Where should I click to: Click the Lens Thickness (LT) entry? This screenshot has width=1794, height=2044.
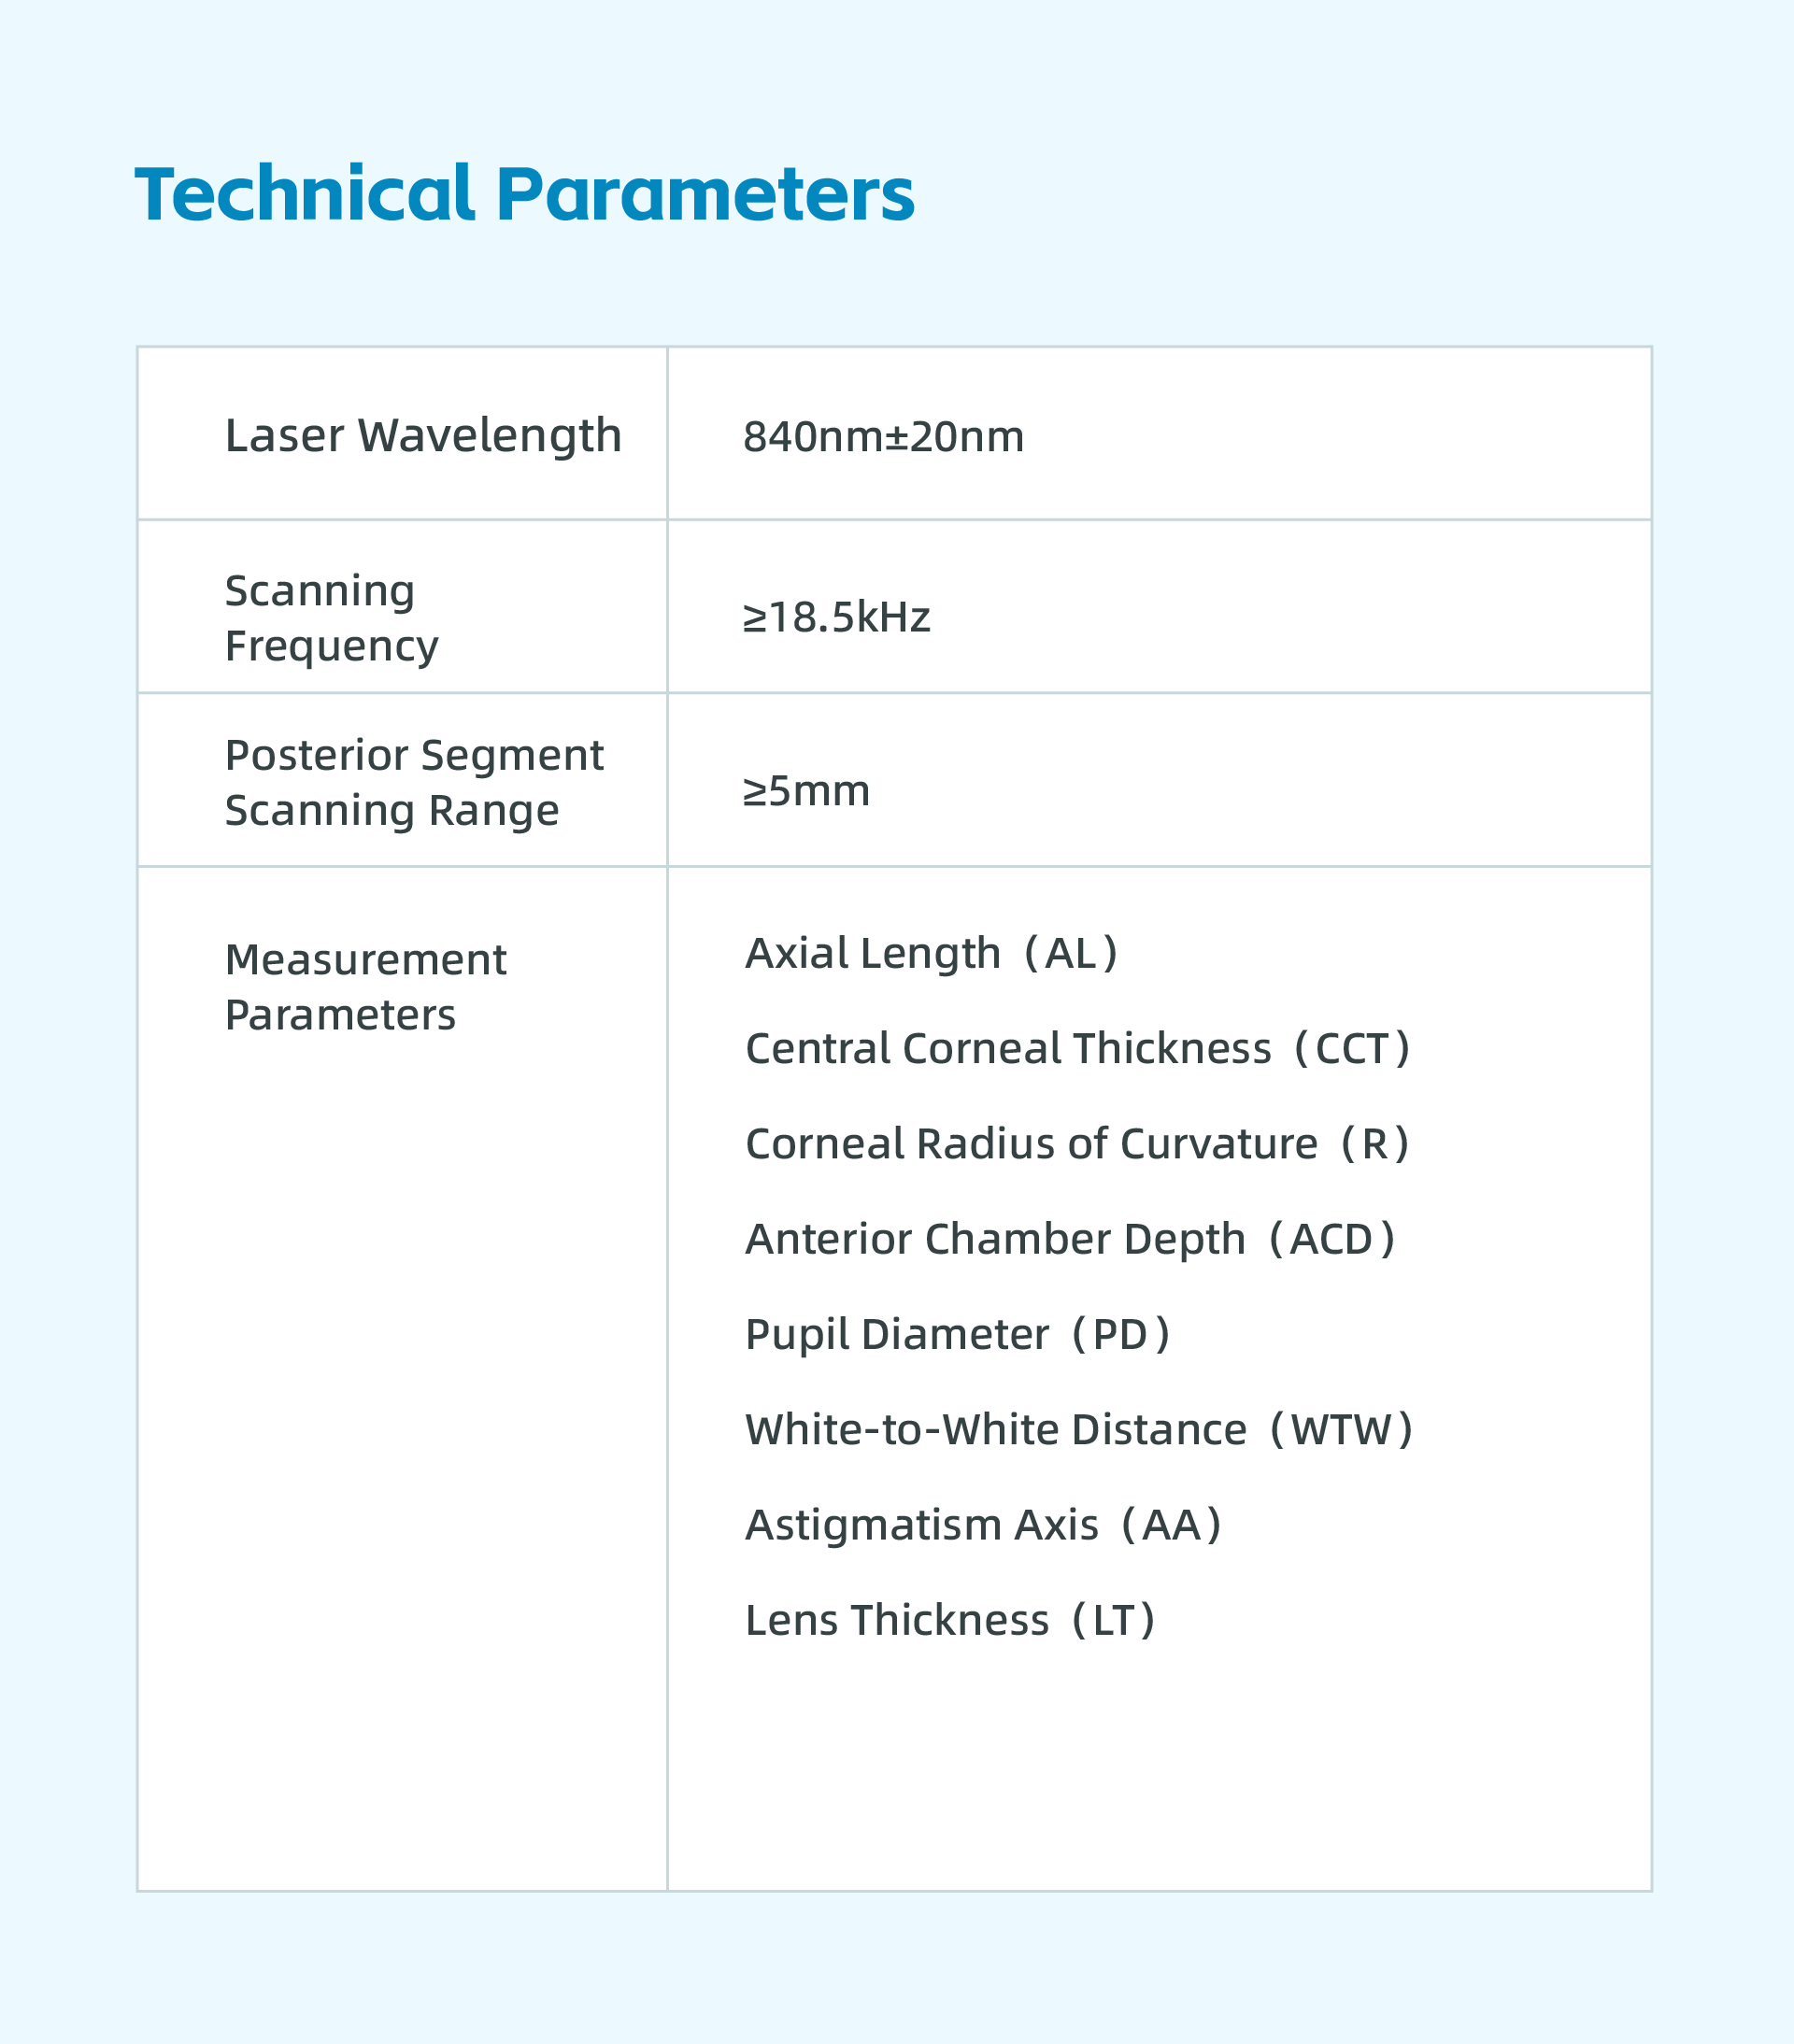pos(950,1620)
